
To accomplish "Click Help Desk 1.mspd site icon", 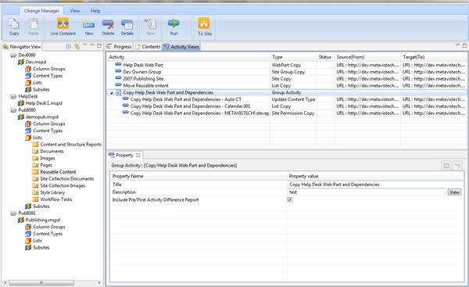I will [20, 103].
